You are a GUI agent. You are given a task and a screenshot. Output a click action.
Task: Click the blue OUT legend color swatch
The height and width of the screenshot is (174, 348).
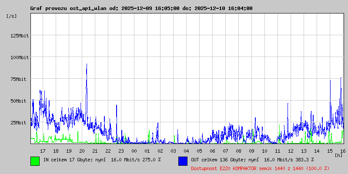click(183, 161)
